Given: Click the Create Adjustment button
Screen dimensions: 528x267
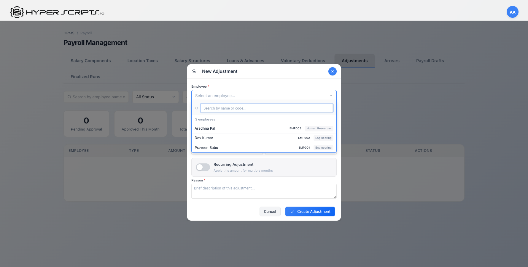Looking at the screenshot, I should click(x=310, y=211).
